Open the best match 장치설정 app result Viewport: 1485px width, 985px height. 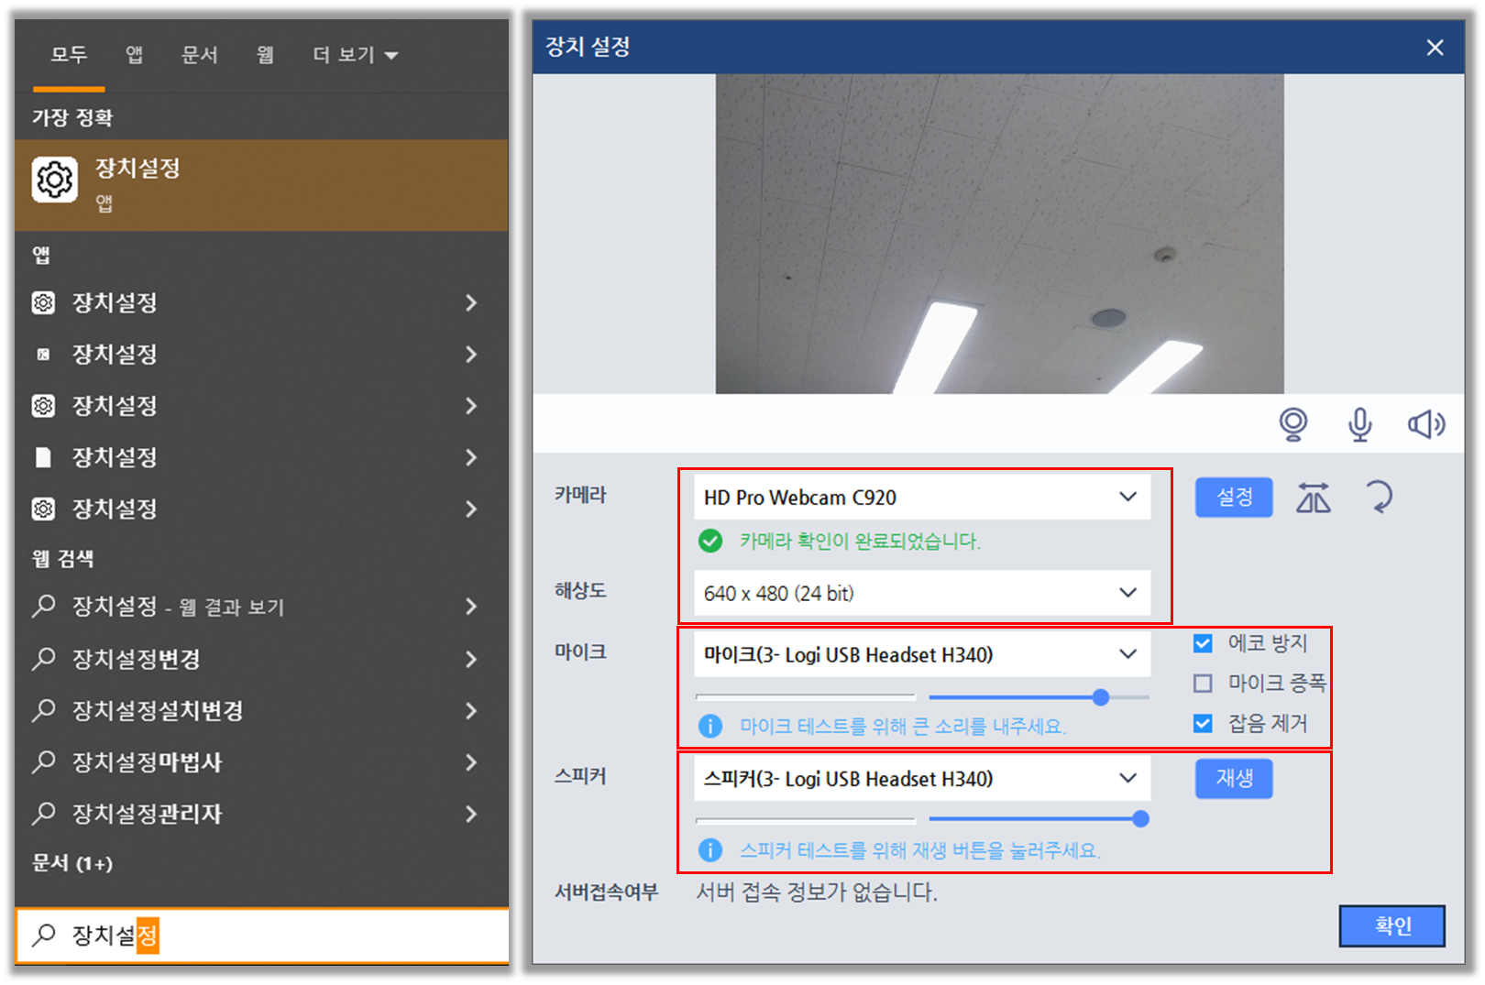(x=261, y=184)
